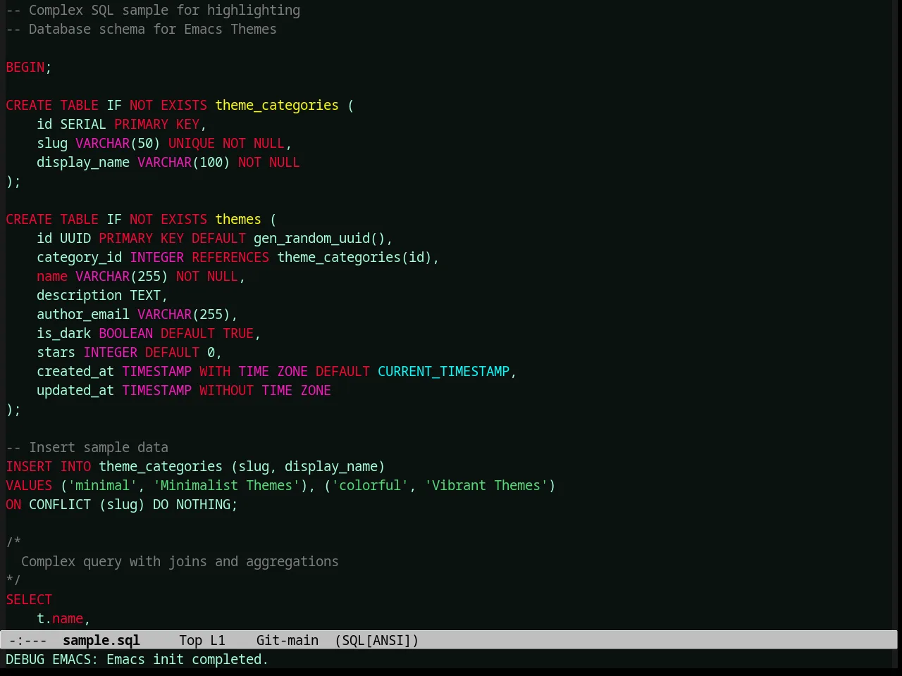Click REFERENCES keyword on category_id line
Viewport: 902px width, 676px height.
(230, 257)
